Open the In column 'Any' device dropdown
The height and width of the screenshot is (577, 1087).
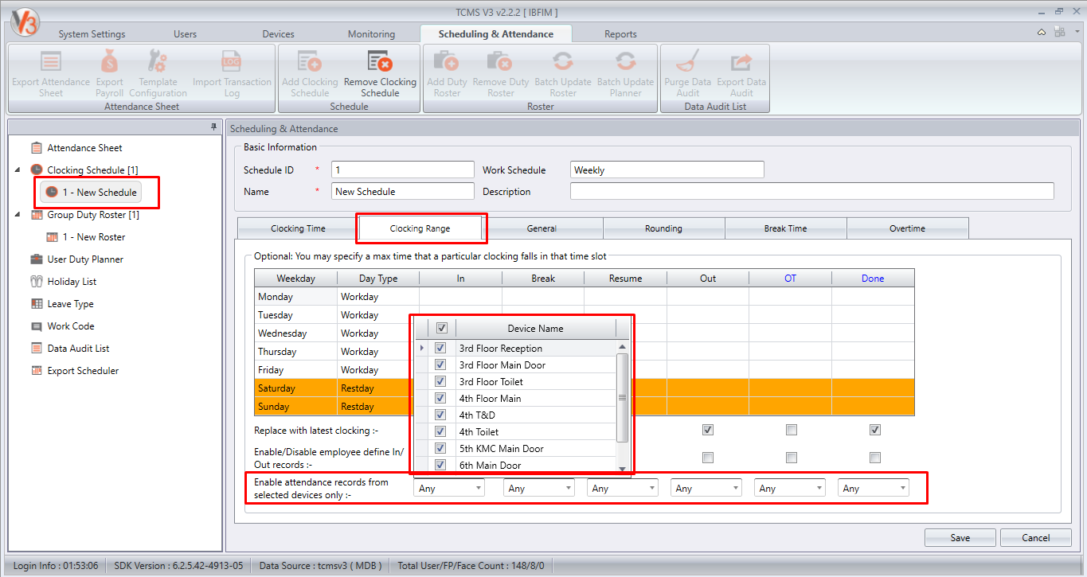coord(449,488)
